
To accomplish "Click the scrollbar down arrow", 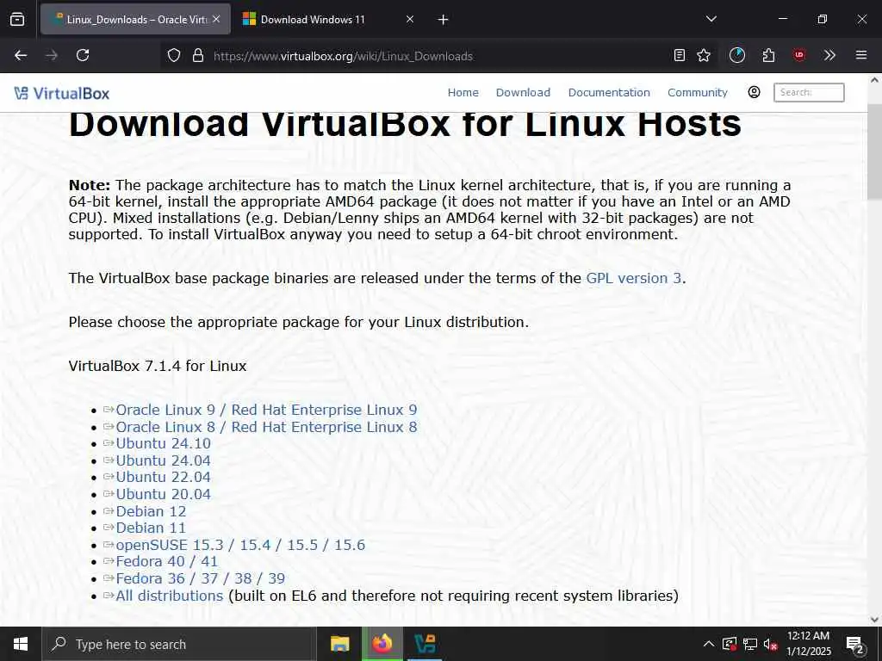I will pyautogui.click(x=874, y=620).
